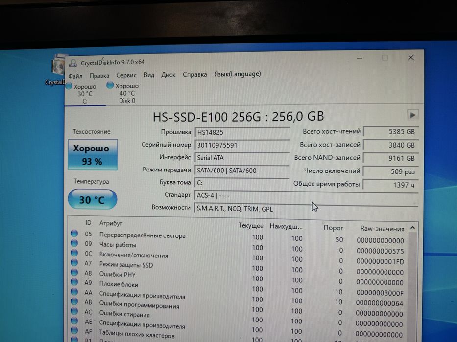This screenshot has height=342, width=457.
Task: Click the Стандарт field ACS-4
Action: 306,196
